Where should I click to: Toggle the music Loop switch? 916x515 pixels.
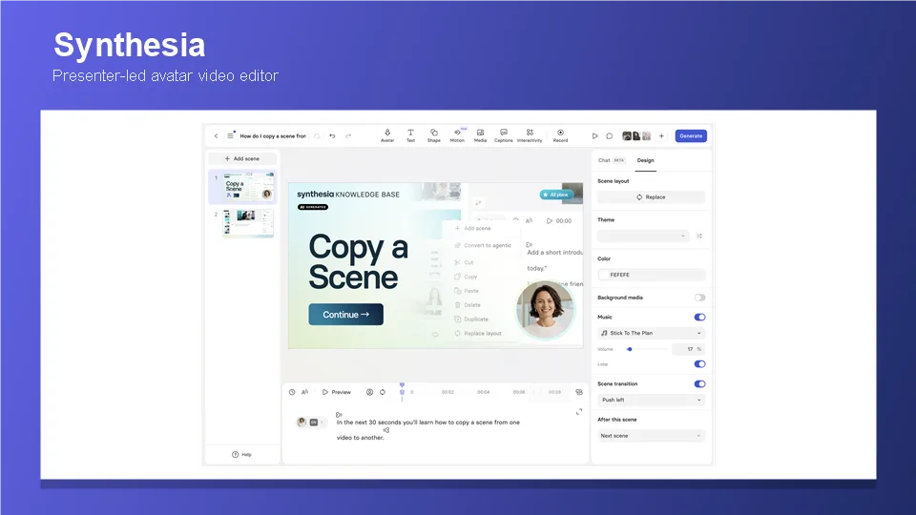coord(699,364)
